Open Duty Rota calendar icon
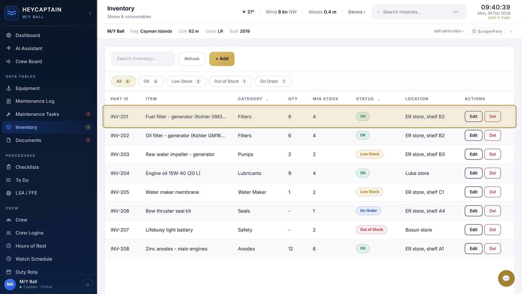The height and width of the screenshot is (294, 522). [9, 272]
